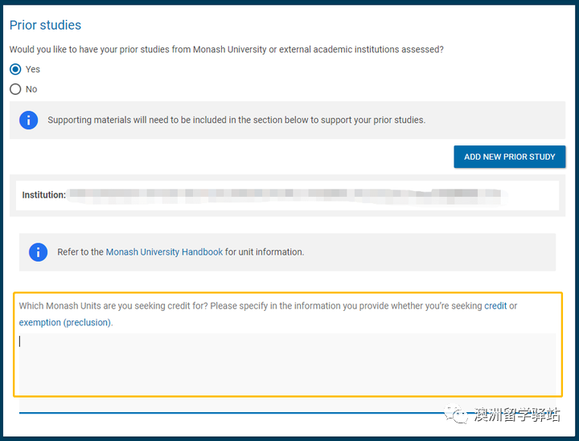Select the Yes radio button

(15, 70)
